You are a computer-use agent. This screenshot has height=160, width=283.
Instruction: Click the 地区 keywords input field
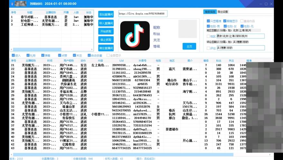point(241,36)
